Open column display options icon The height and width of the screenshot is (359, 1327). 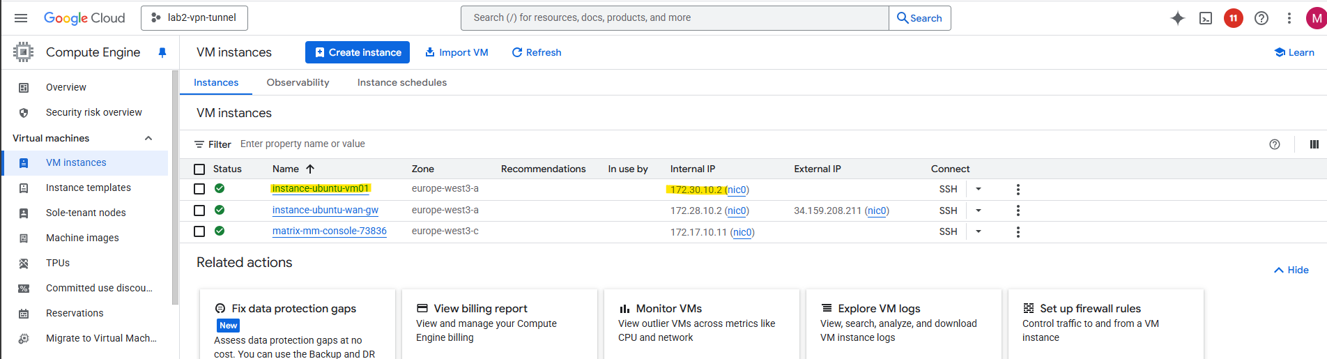click(x=1314, y=144)
